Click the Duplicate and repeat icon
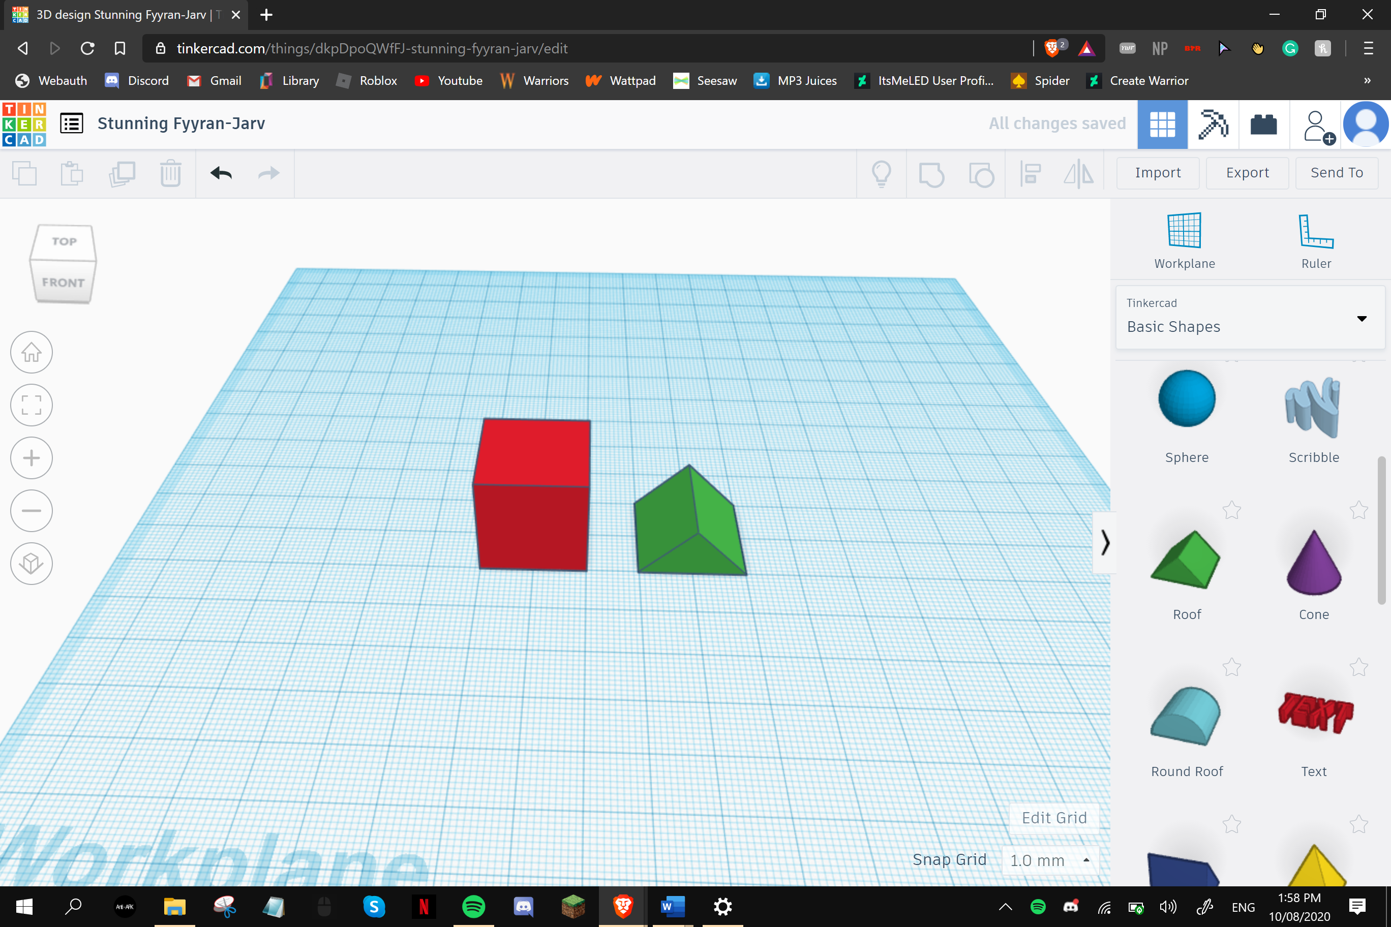Image resolution: width=1391 pixels, height=927 pixels. click(122, 173)
